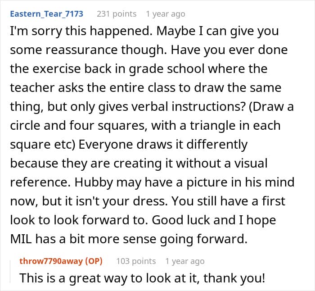Click the words 'some reassurance though'
Image resolution: width=315 pixels, height=291 pixels.
pyautogui.click(x=88, y=50)
